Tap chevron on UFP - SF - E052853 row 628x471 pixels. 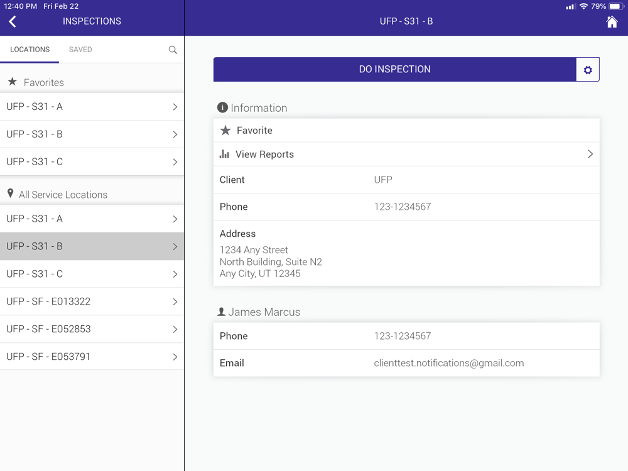coord(175,330)
